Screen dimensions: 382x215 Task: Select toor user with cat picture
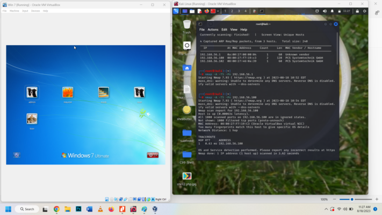pyautogui.click(x=32, y=121)
